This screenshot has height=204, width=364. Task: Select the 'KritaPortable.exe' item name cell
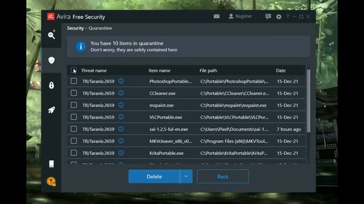tap(167, 153)
